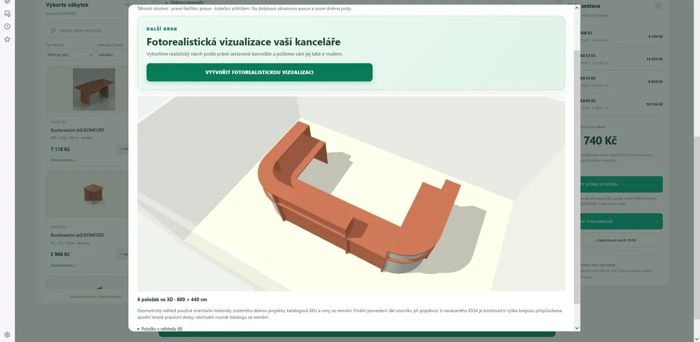Click the up arrow of the dialog scrollbar
Screen dimensions: 700x342
click(x=577, y=8)
